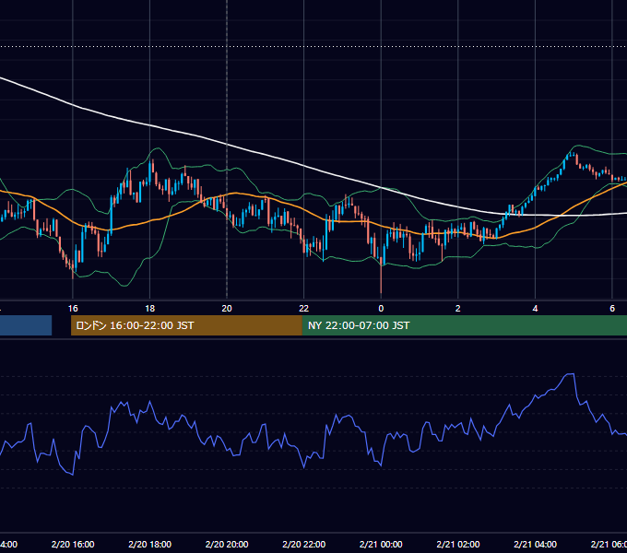The width and height of the screenshot is (627, 553).
Task: Click the 2/20 18:00 time axis label
Action: tap(150, 544)
